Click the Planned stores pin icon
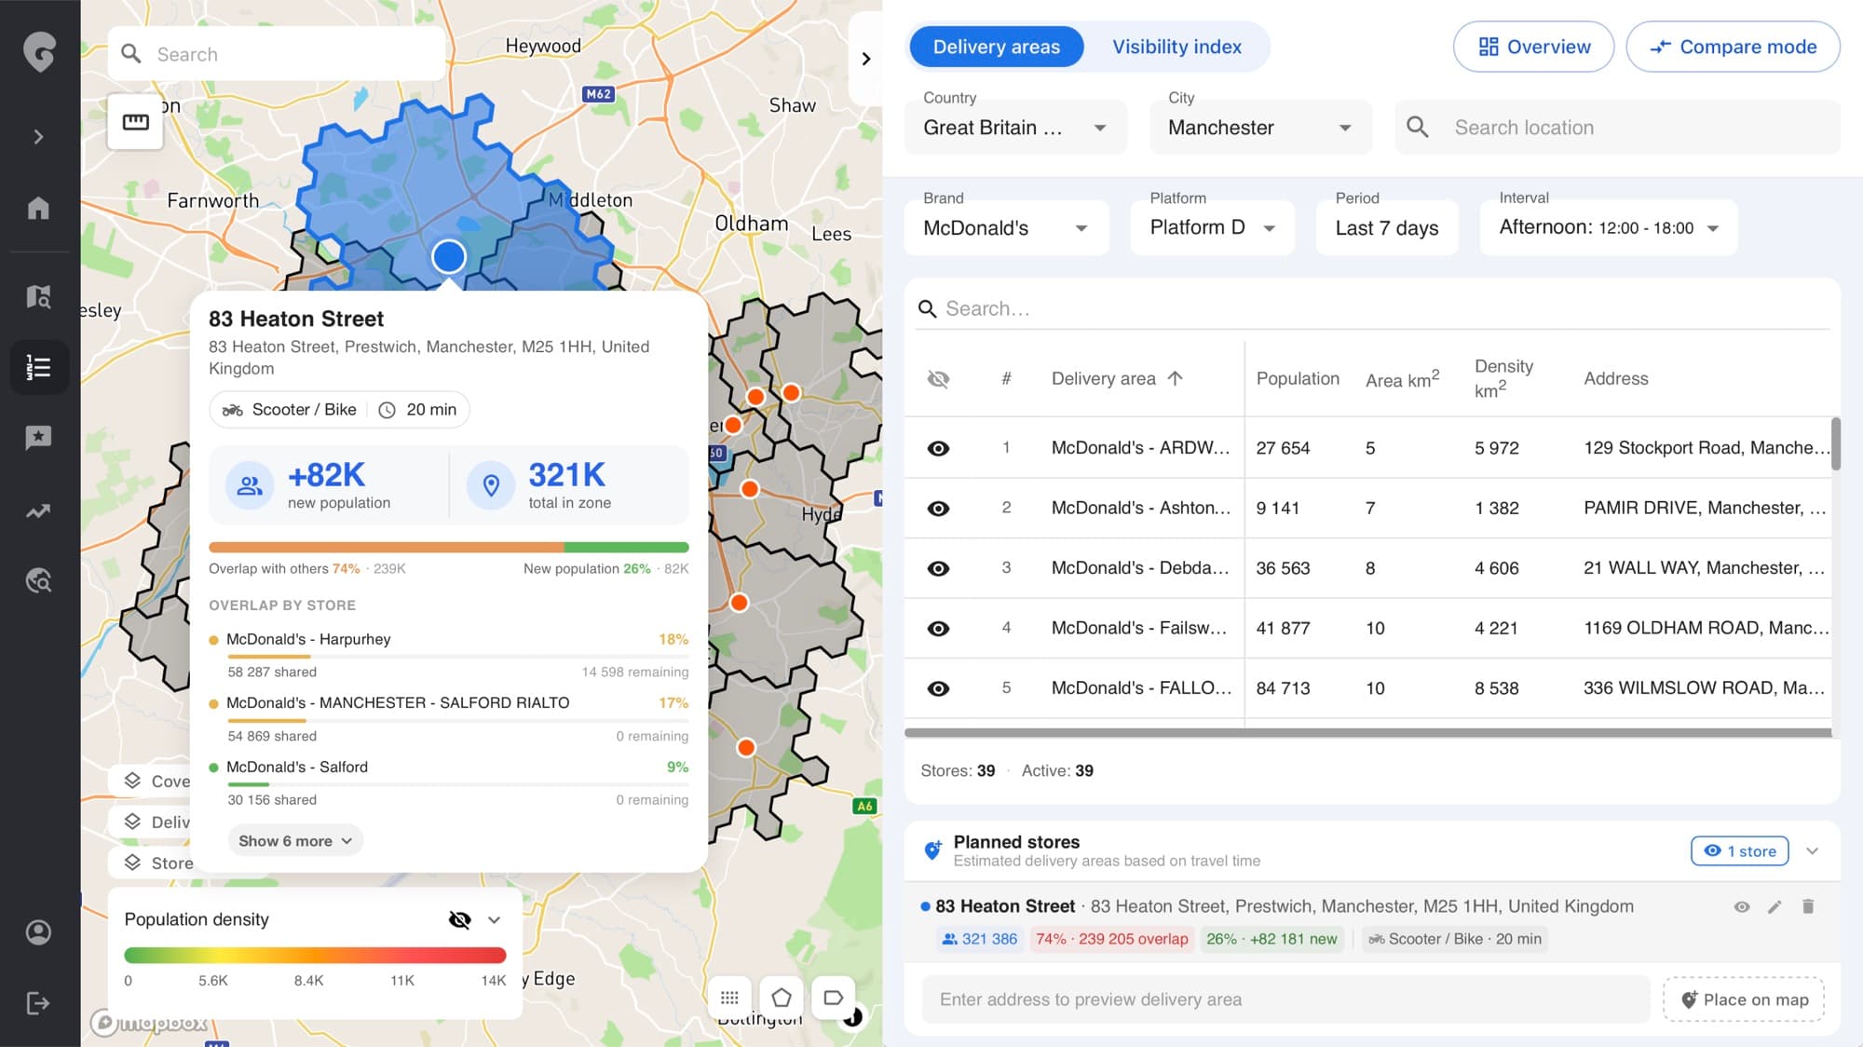Screen dimensions: 1863x1047 tap(931, 850)
